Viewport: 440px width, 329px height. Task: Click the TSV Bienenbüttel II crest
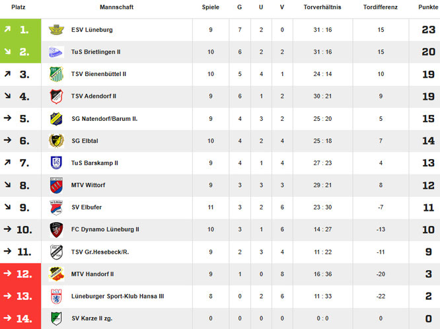[56, 74]
